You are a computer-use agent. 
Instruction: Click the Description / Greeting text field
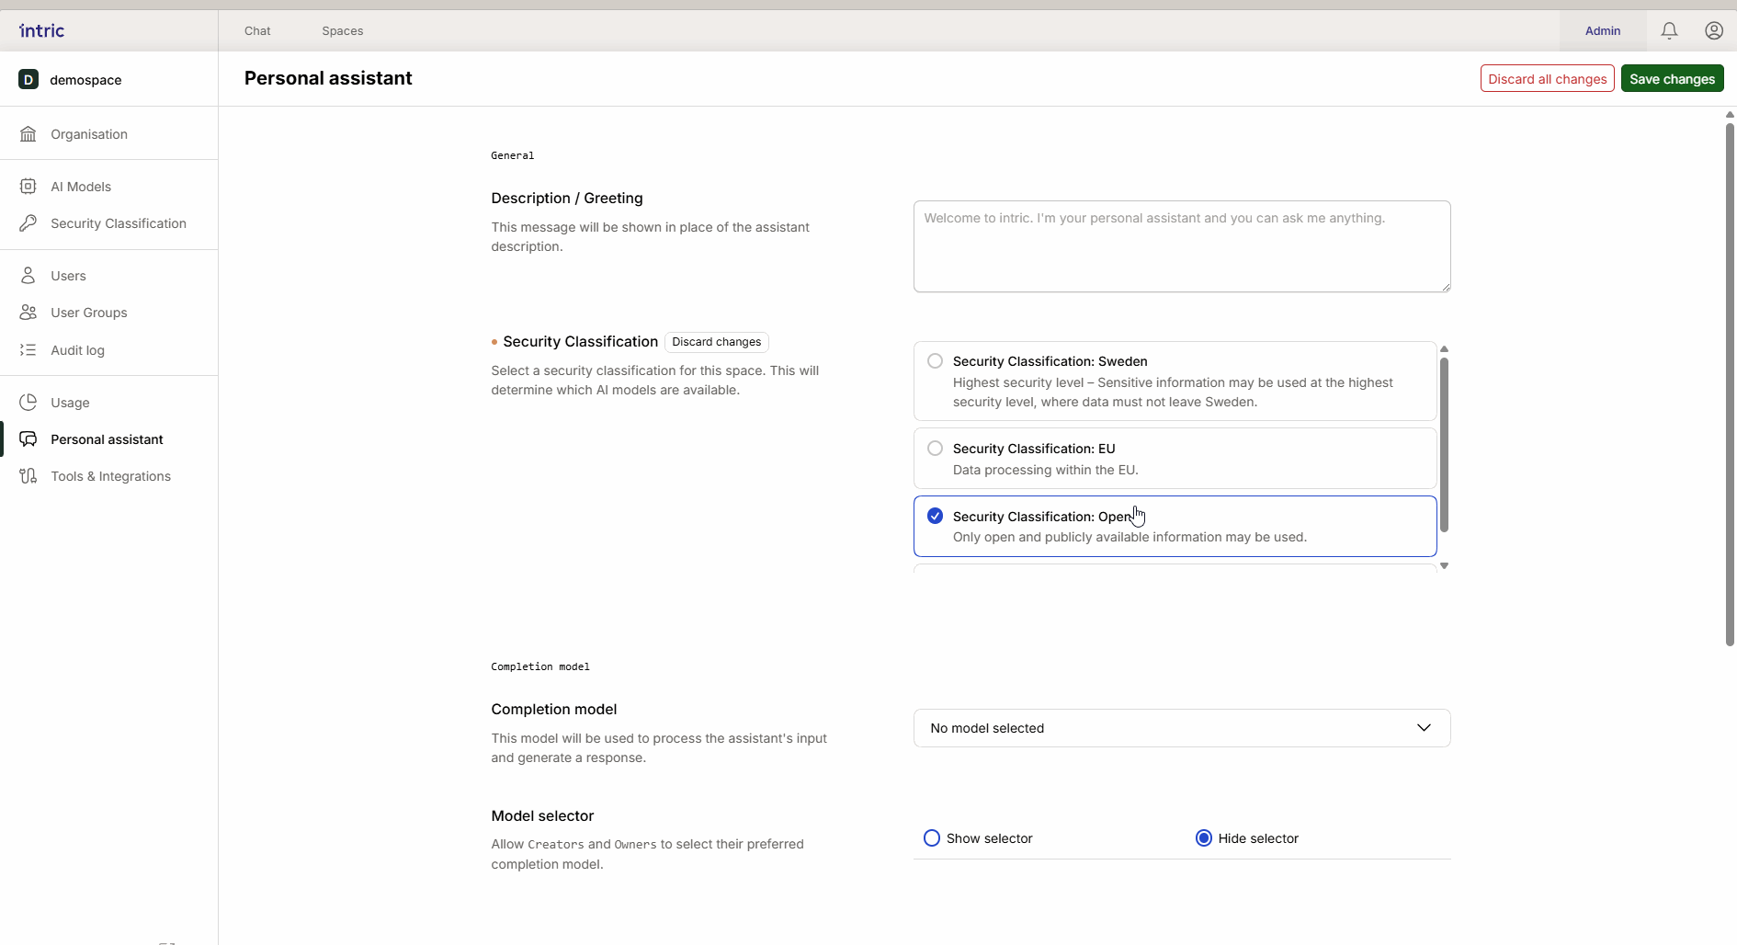[1181, 246]
